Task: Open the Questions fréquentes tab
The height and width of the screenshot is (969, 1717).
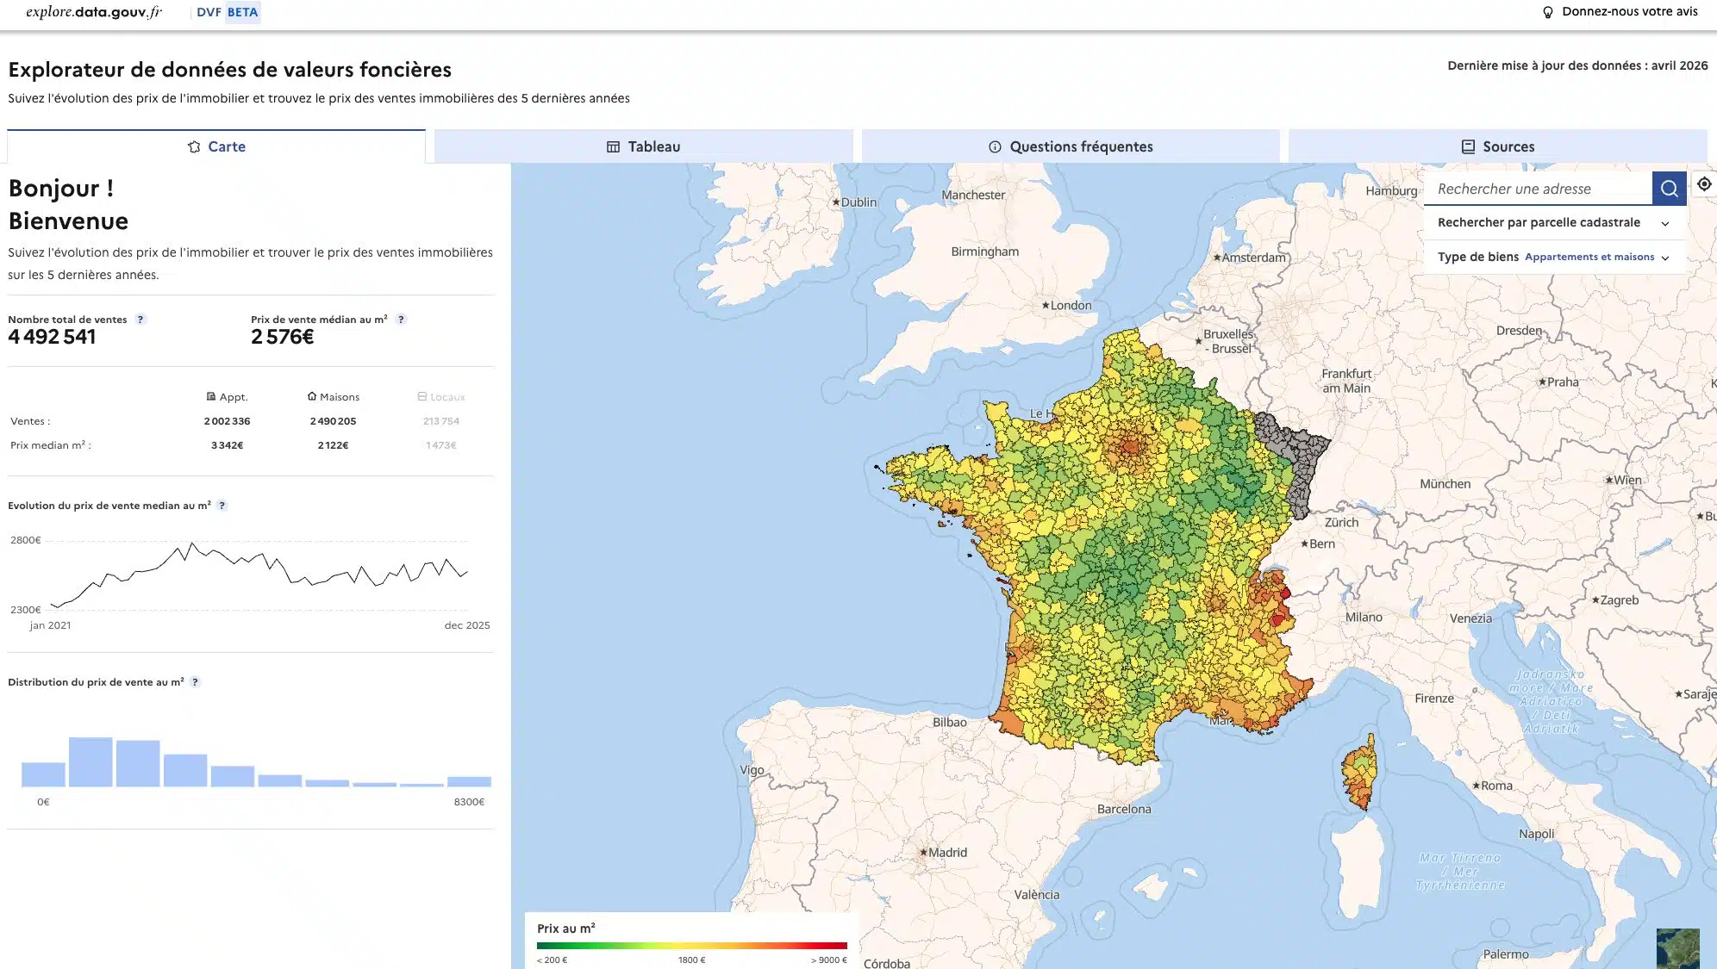Action: pos(1071,146)
